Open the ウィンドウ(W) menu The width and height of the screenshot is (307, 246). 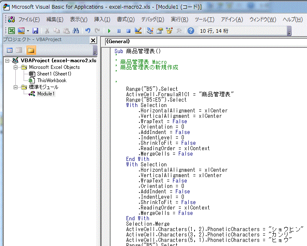coord(263,19)
